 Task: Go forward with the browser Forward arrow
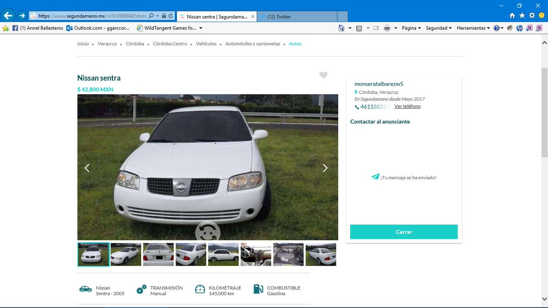click(x=22, y=16)
